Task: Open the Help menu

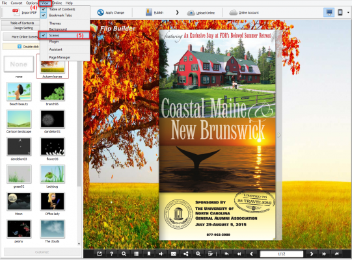Action: (69, 3)
